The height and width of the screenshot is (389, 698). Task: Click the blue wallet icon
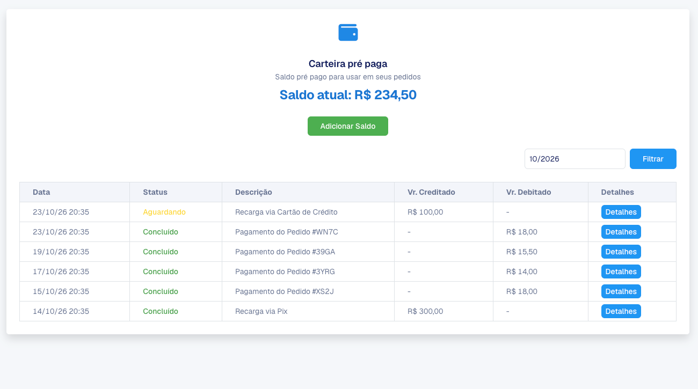click(x=348, y=32)
